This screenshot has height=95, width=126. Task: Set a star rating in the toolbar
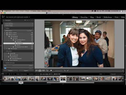click(59, 71)
